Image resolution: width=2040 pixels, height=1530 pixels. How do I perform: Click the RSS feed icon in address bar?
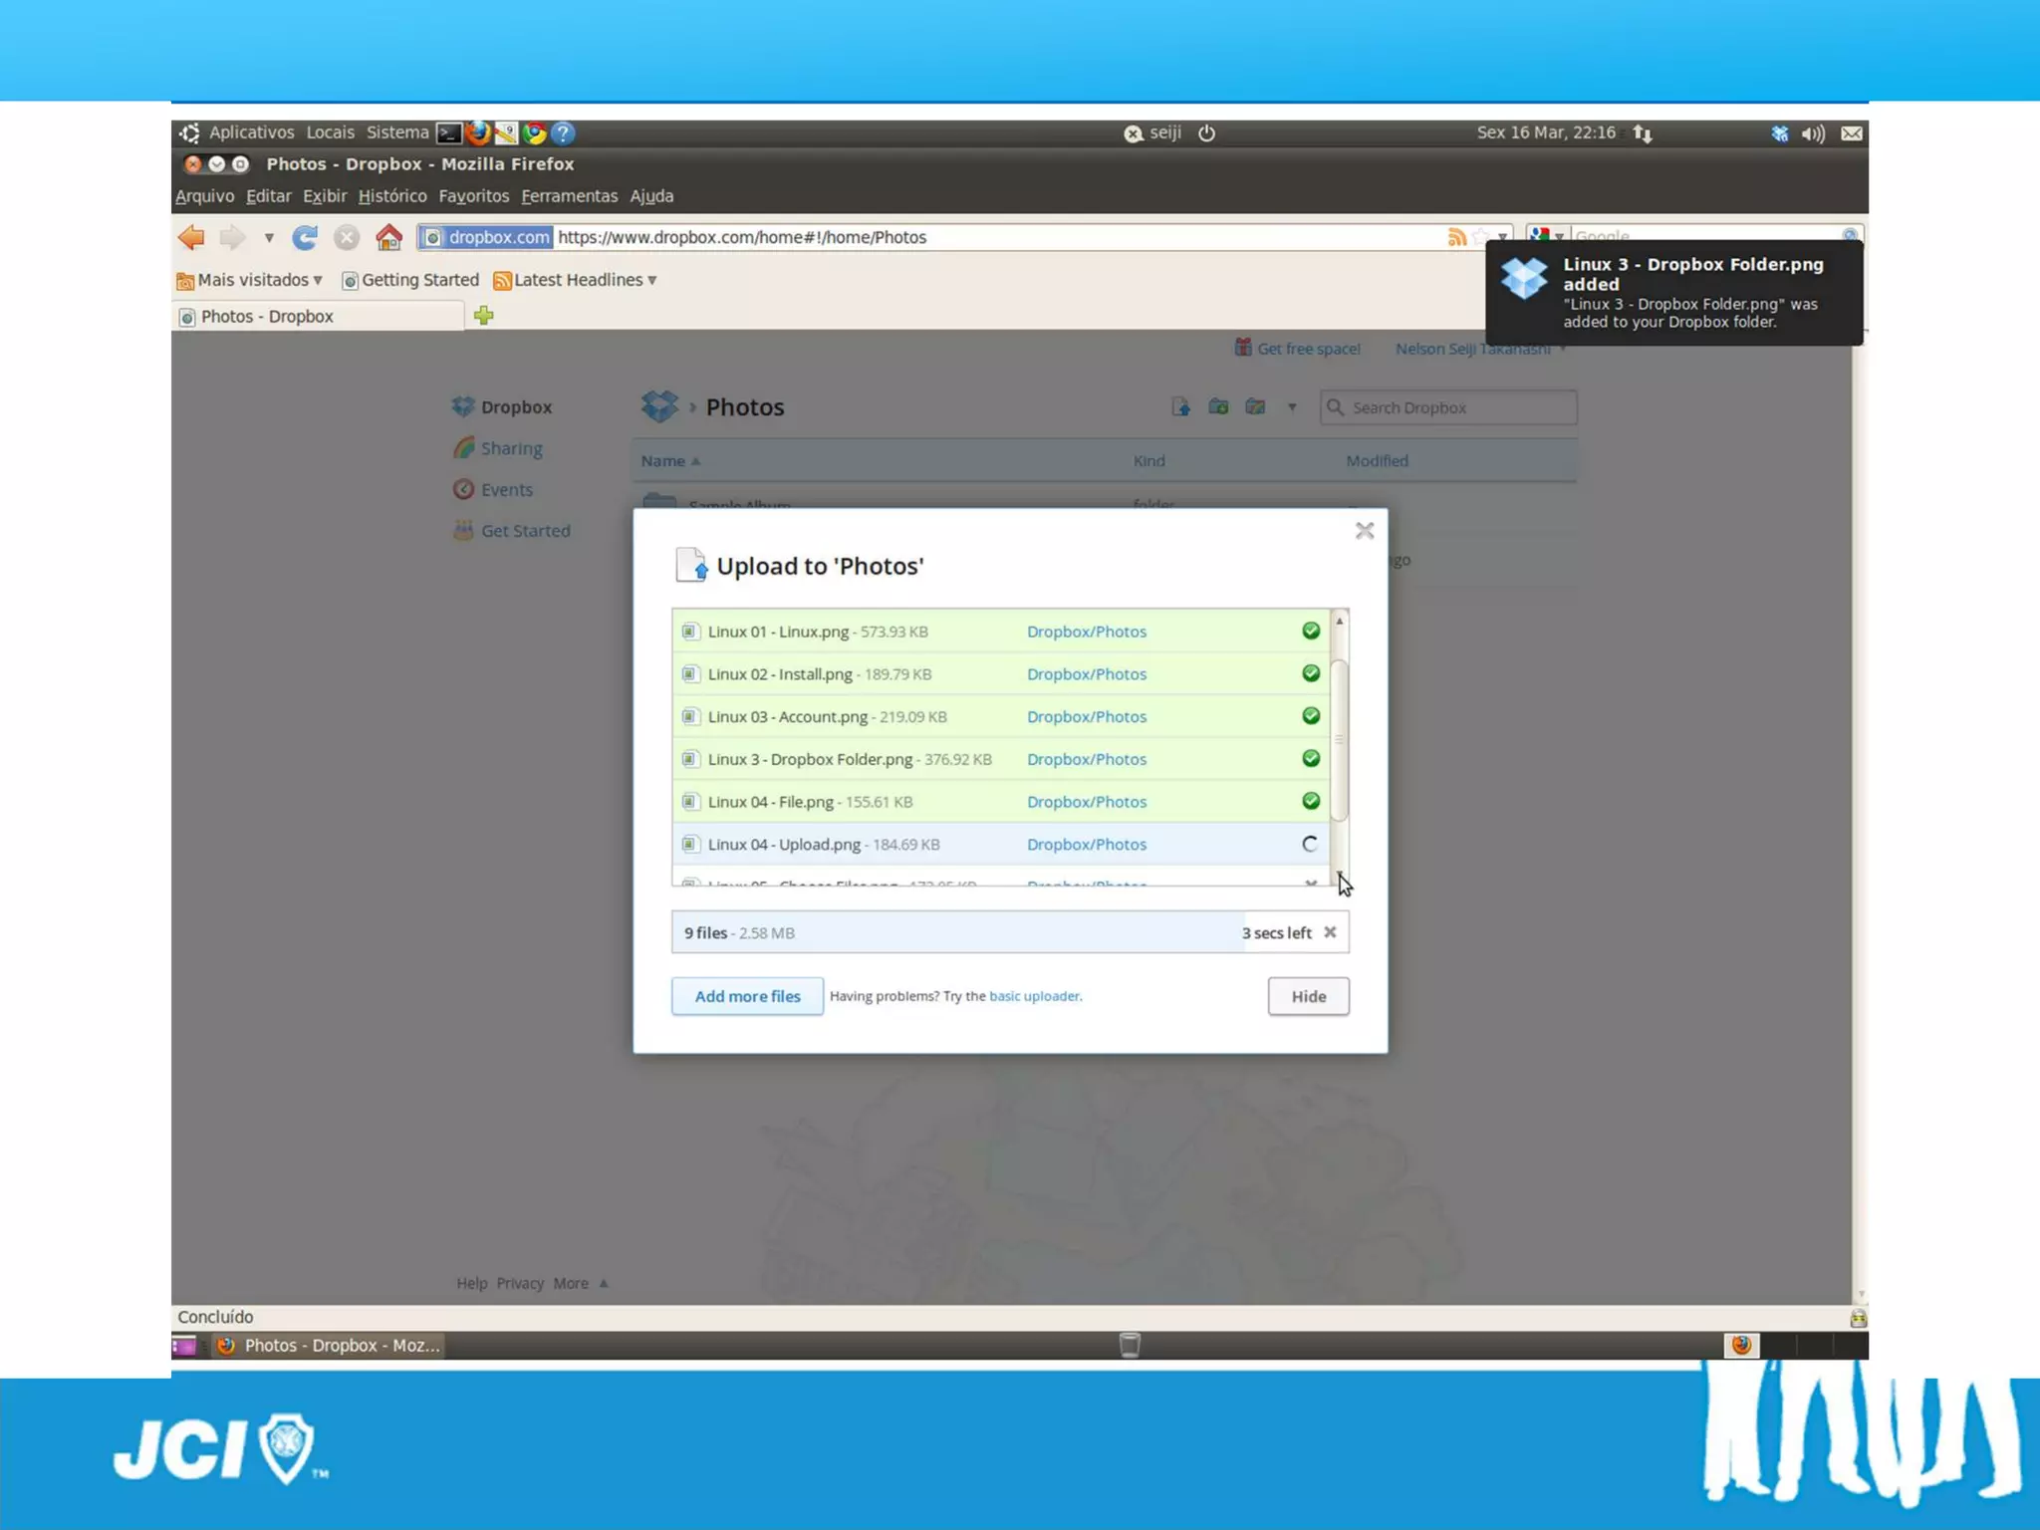[1456, 237]
